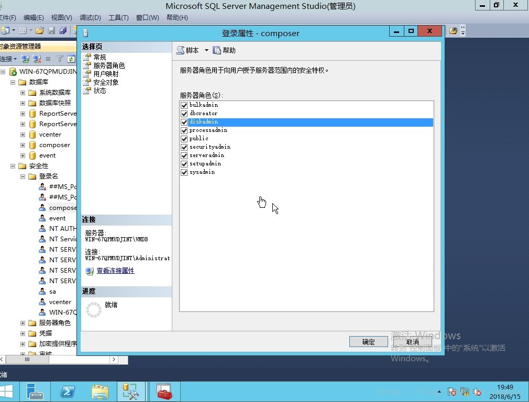This screenshot has width=529, height=402.
Task: Click Object Explorer horizontal scrollbar thumb
Action: coord(27,360)
